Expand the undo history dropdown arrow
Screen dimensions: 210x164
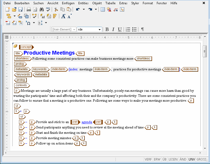84,9
